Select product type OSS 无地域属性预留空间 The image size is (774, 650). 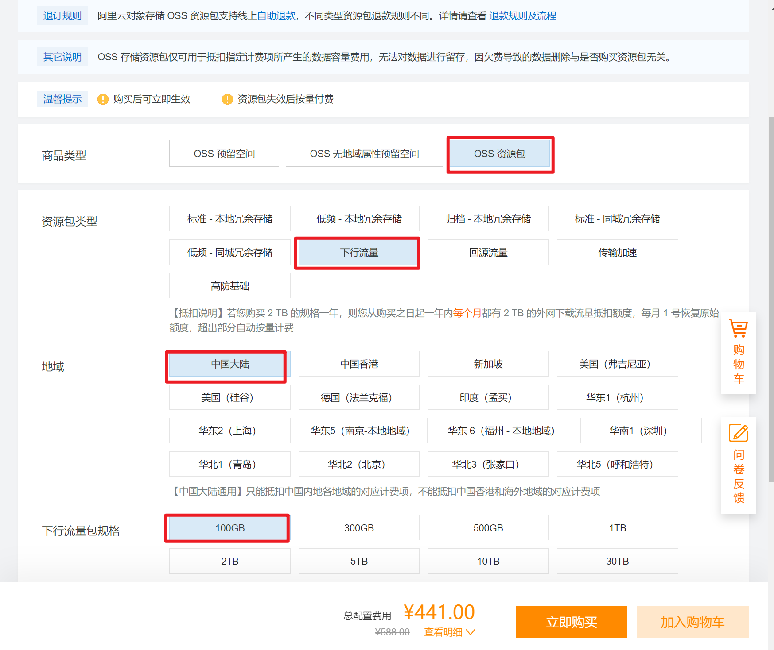(364, 154)
